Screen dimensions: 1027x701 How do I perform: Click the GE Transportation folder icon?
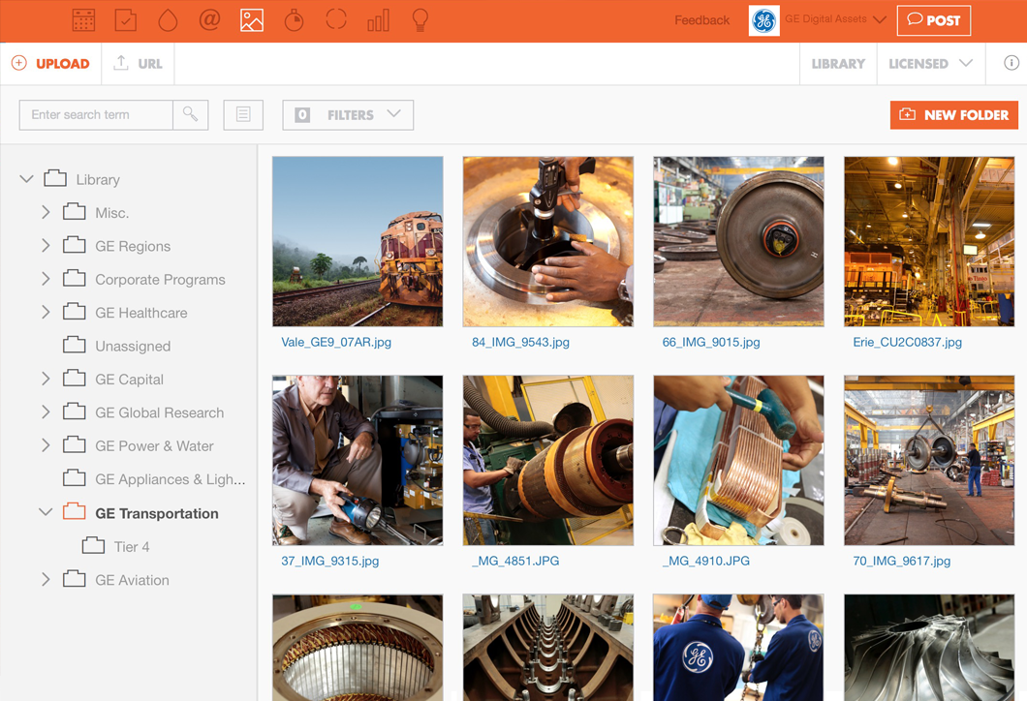click(74, 512)
